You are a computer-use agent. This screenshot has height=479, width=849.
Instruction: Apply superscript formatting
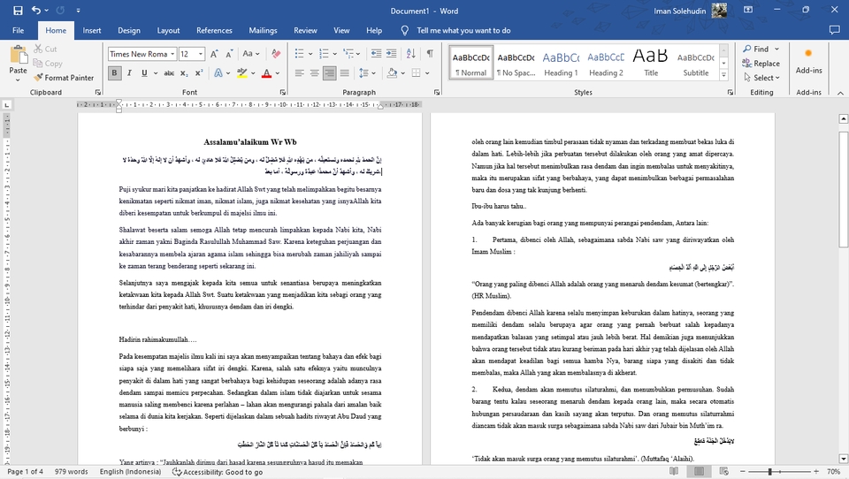coord(199,73)
